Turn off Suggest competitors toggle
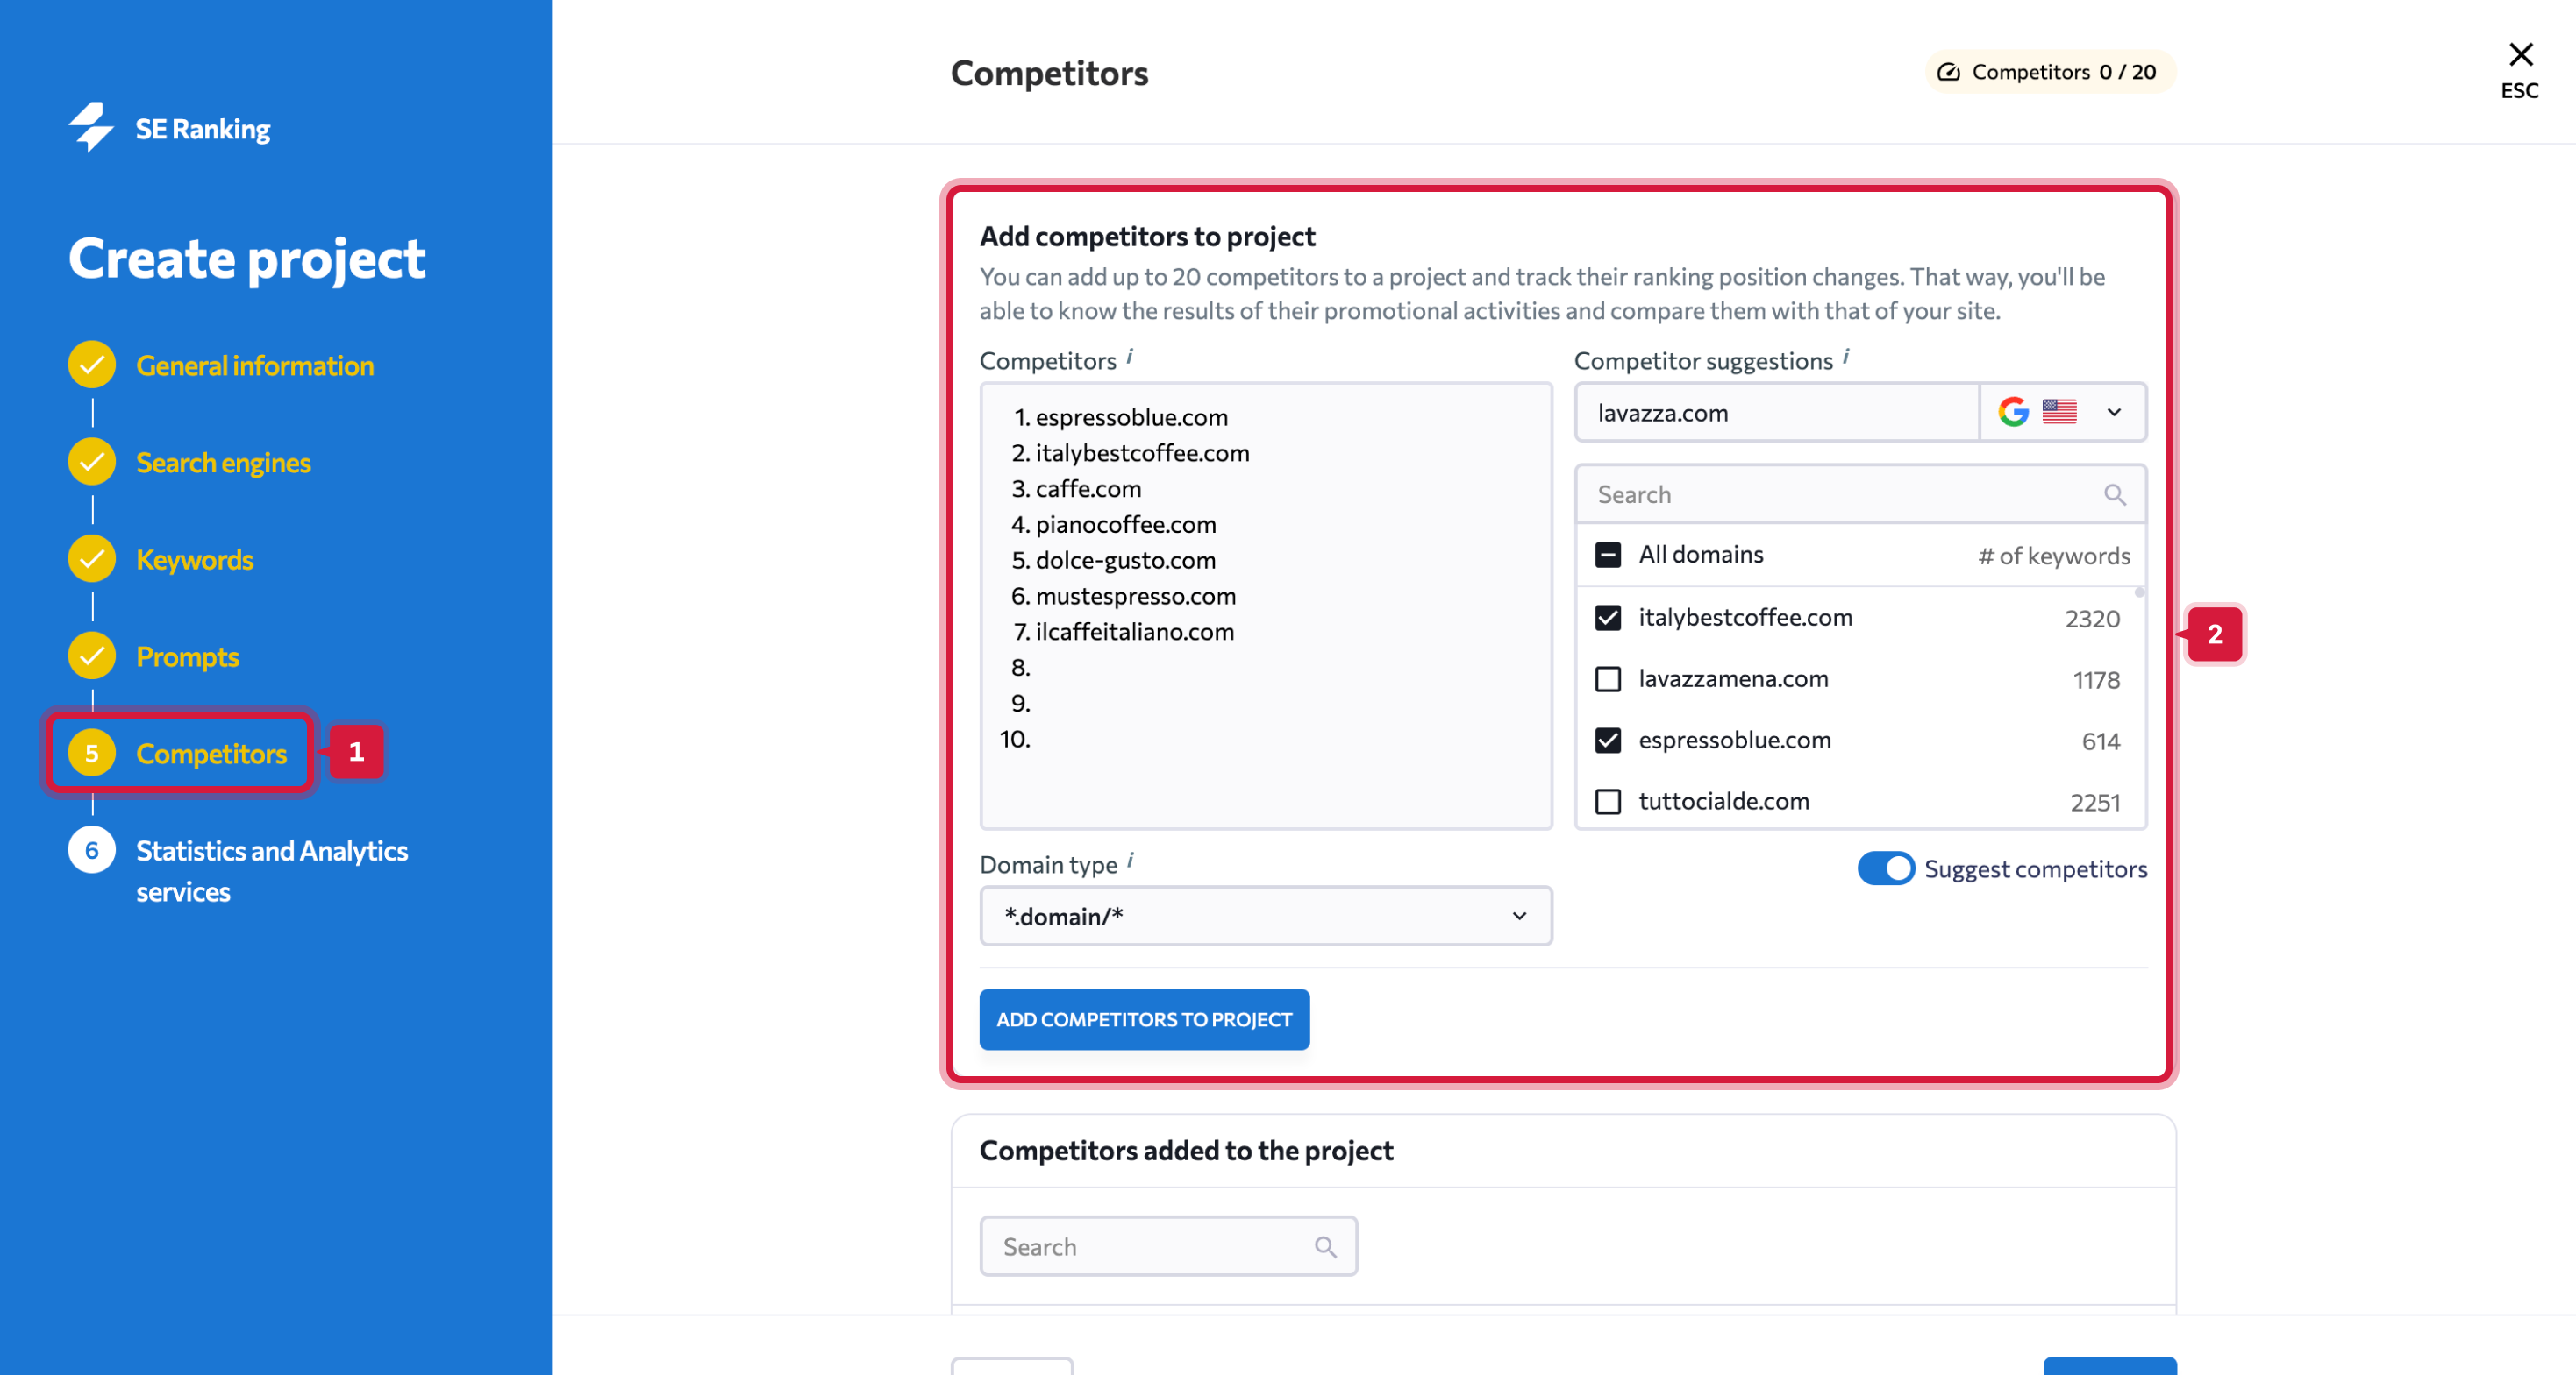Image resolution: width=2576 pixels, height=1375 pixels. pyautogui.click(x=1886, y=868)
